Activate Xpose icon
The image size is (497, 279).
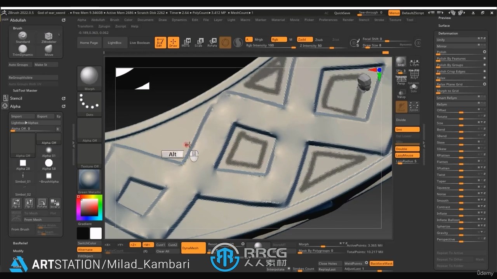(414, 107)
